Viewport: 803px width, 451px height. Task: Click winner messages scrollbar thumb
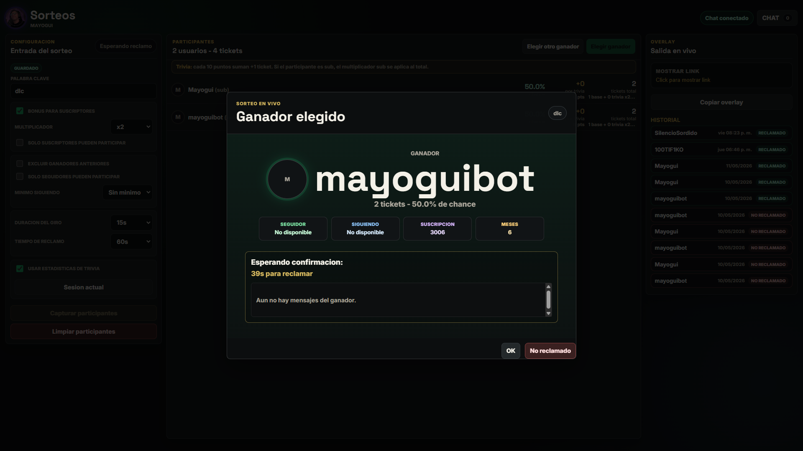coord(548,299)
